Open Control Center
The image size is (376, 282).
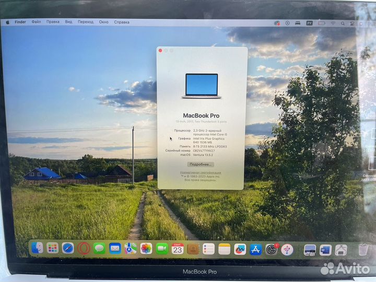point(352,23)
